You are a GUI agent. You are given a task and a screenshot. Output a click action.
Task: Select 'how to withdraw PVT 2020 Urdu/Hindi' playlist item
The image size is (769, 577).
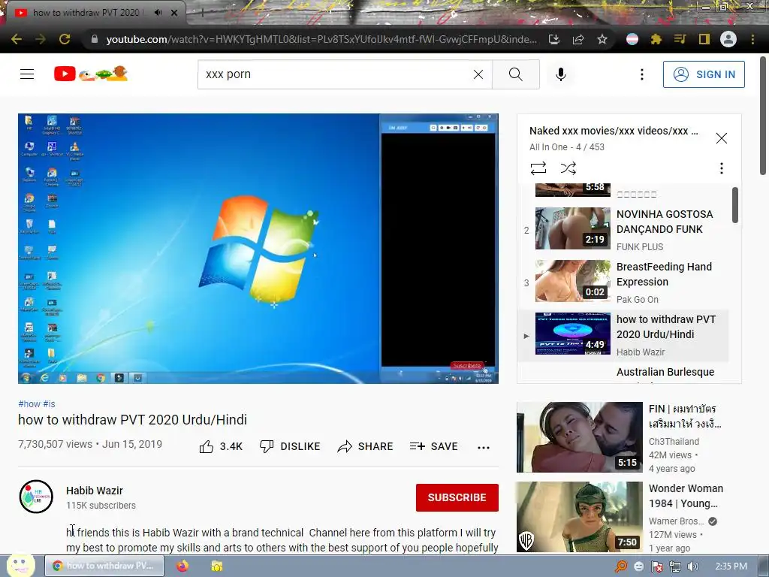pyautogui.click(x=623, y=335)
